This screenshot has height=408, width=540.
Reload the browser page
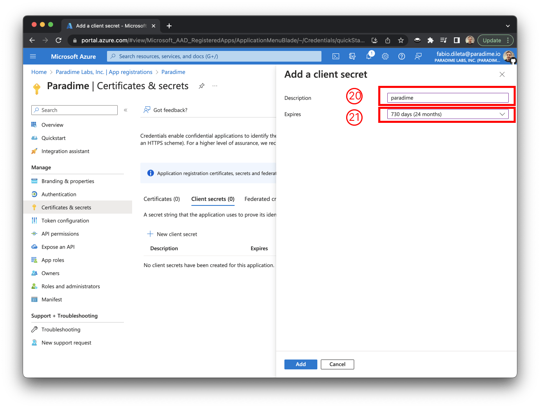tap(58, 40)
